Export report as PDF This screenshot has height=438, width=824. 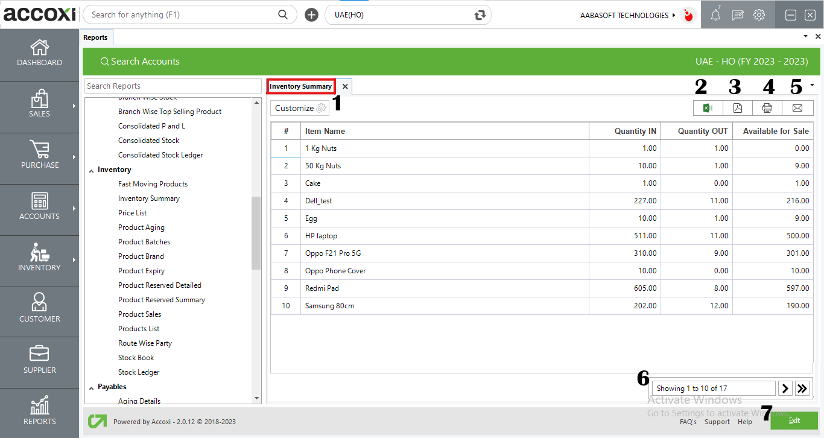coord(738,108)
